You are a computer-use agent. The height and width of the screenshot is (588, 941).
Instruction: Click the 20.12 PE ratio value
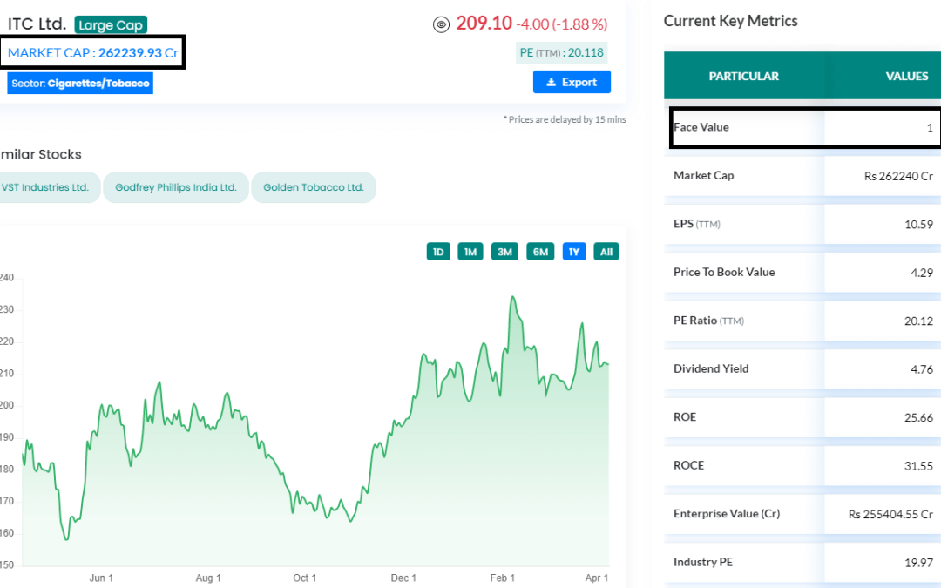919,321
